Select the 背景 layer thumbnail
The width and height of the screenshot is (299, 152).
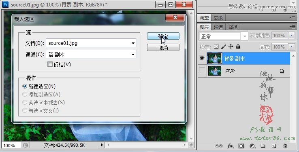(215, 71)
